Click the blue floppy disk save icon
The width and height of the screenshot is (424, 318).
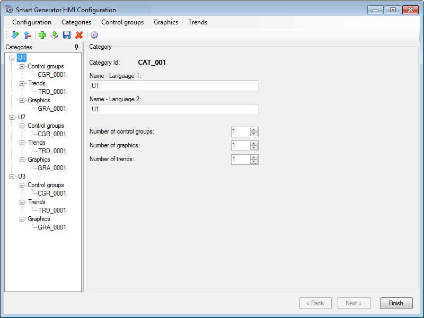67,35
